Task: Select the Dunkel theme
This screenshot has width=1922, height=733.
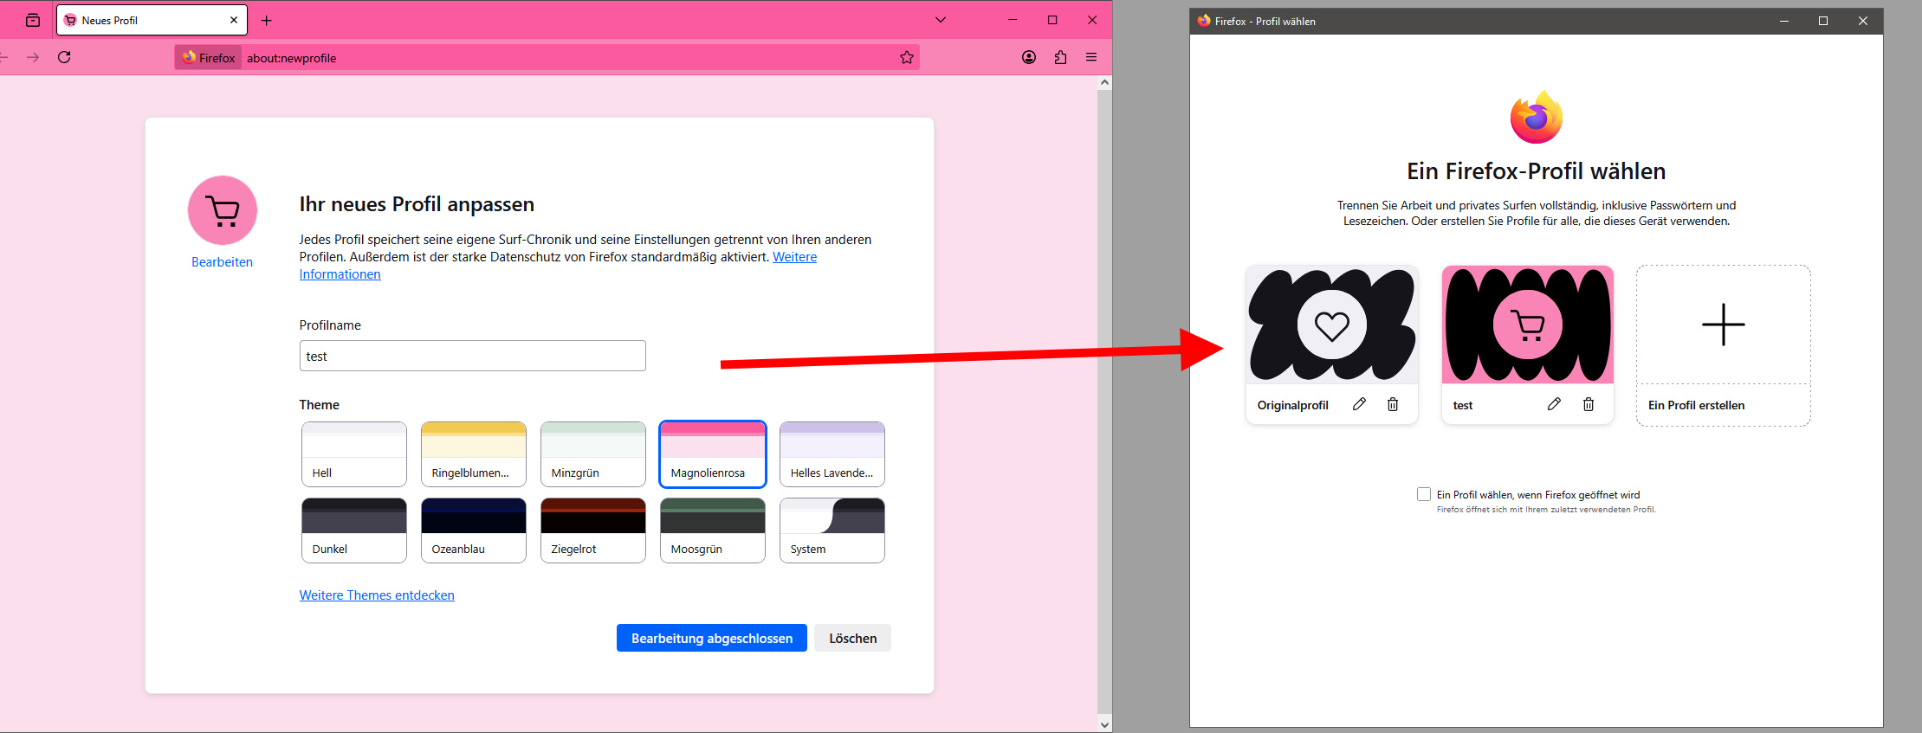Action: click(354, 530)
